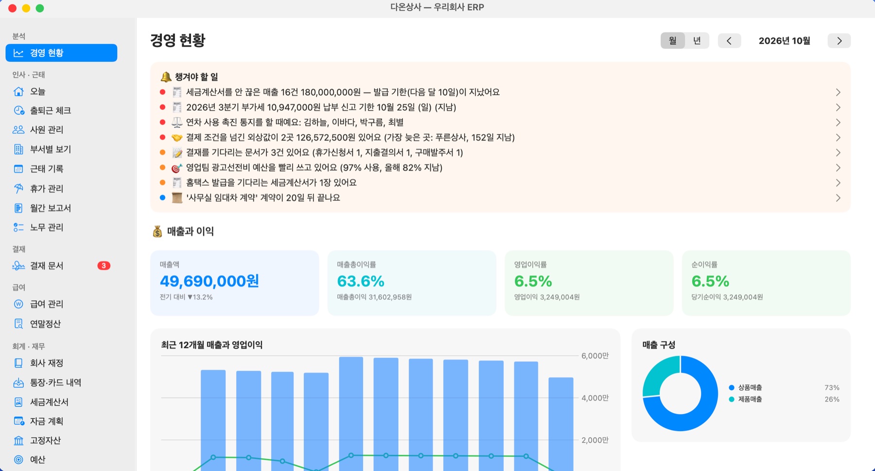Screen dimensions: 875x471
Task: Click the 당기순이익 3,249,004원 text
Action: pos(727,297)
